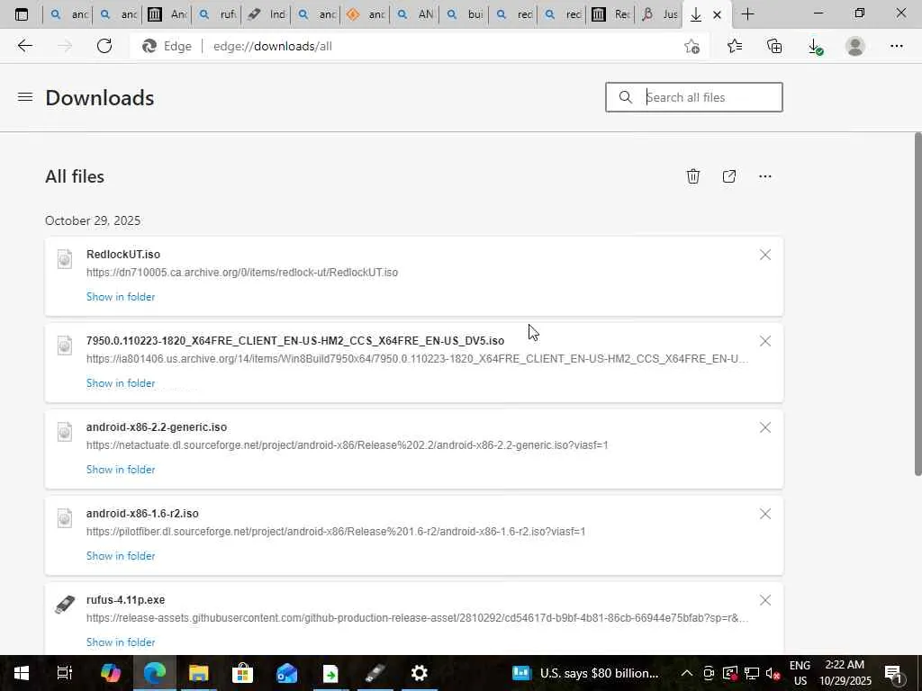Refresh the downloads page
Image resolution: width=922 pixels, height=691 pixels.
tap(104, 46)
